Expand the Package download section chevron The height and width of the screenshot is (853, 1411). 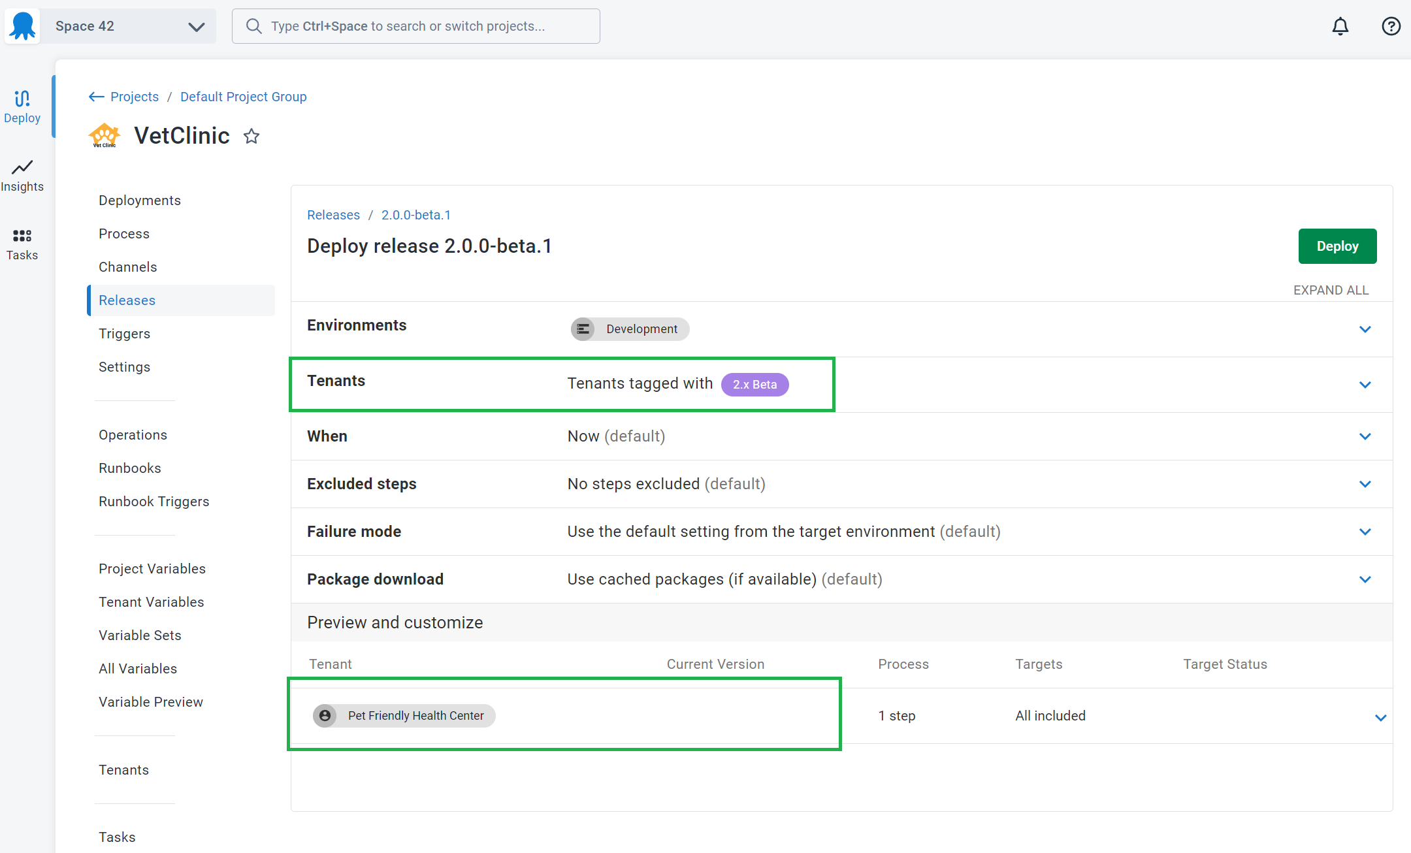[x=1365, y=579]
